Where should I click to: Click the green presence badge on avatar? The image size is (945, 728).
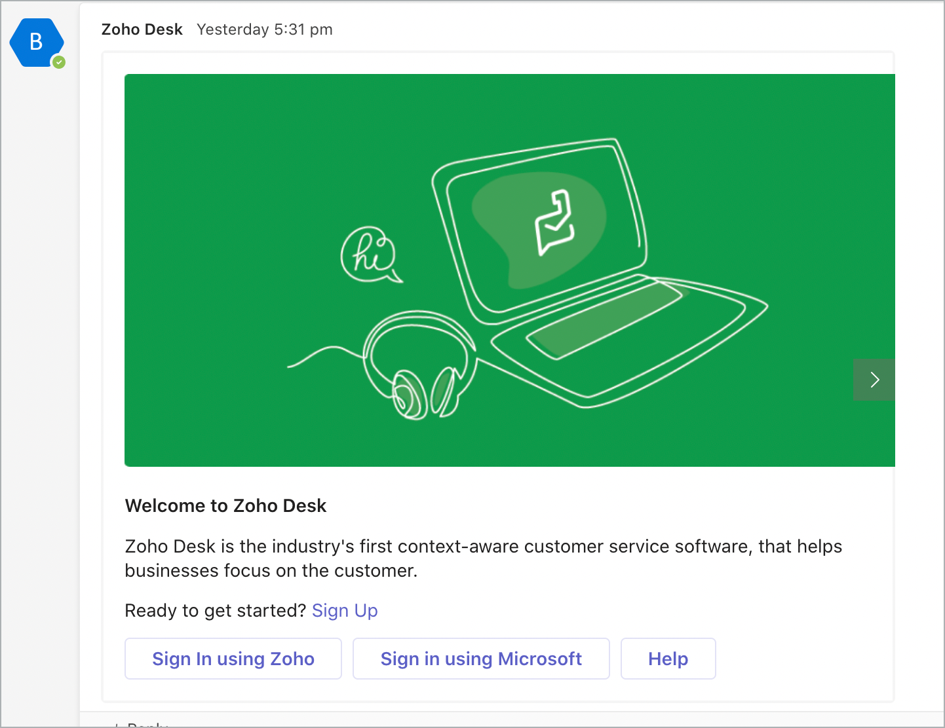coord(59,62)
